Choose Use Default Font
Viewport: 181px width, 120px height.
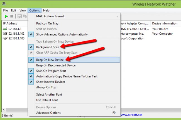(74, 100)
